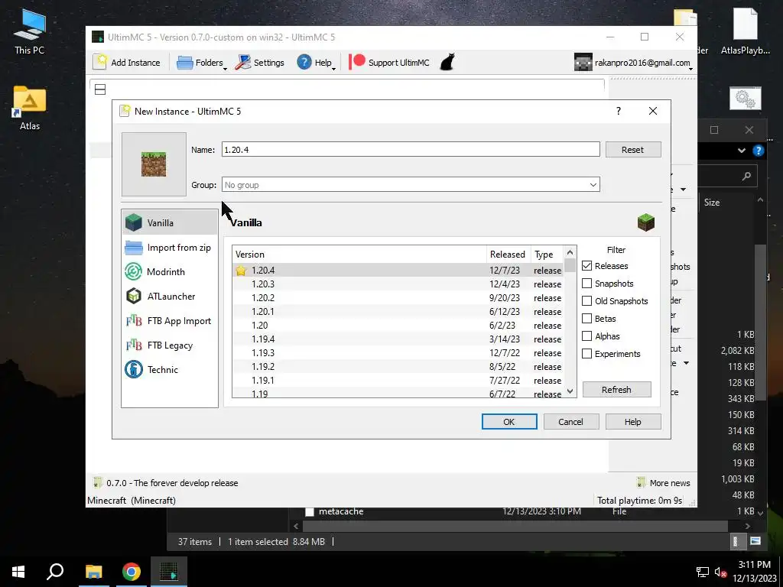
Task: Uncheck the Releases filter
Action: pyautogui.click(x=586, y=265)
